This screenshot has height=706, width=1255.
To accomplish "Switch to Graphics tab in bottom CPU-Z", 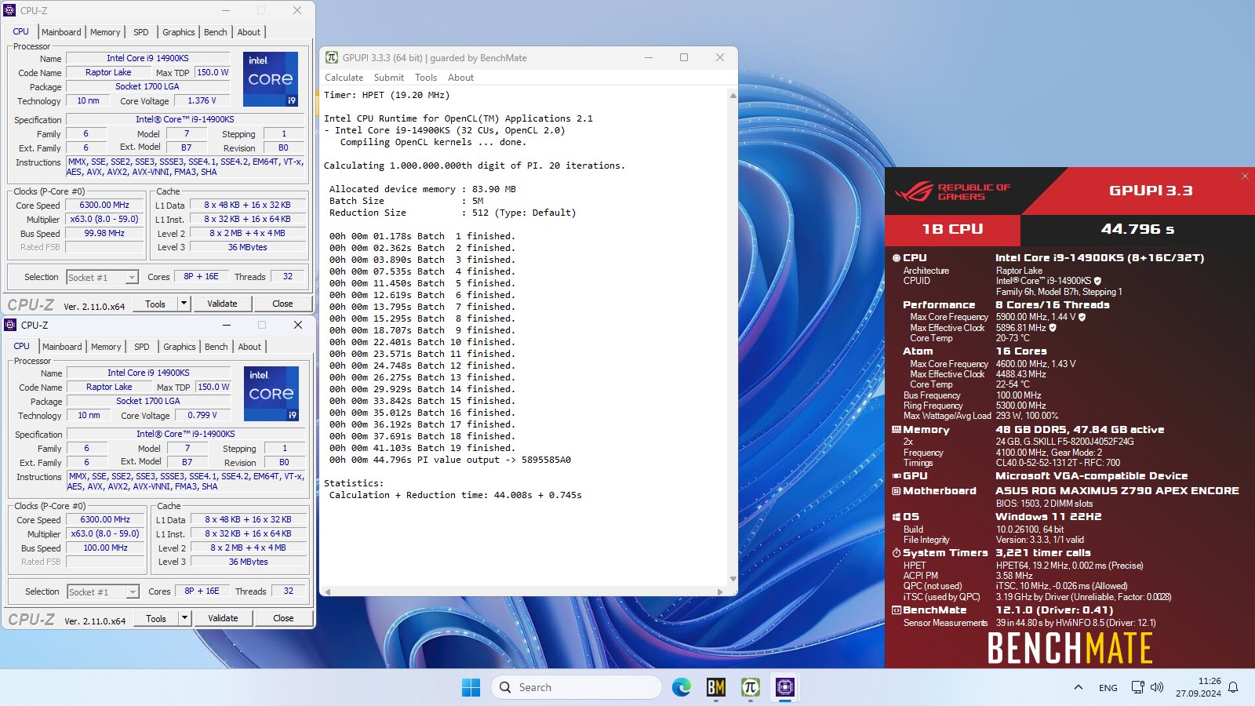I will [x=180, y=347].
